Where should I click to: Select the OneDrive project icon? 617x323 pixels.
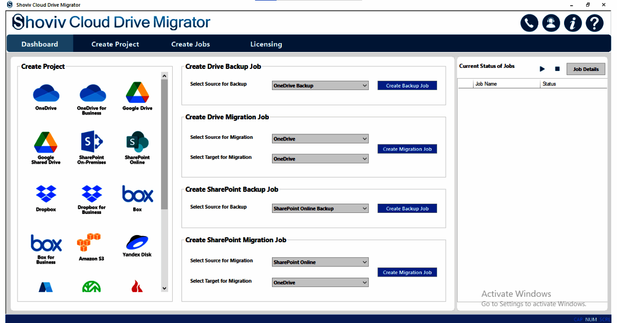coord(46,94)
